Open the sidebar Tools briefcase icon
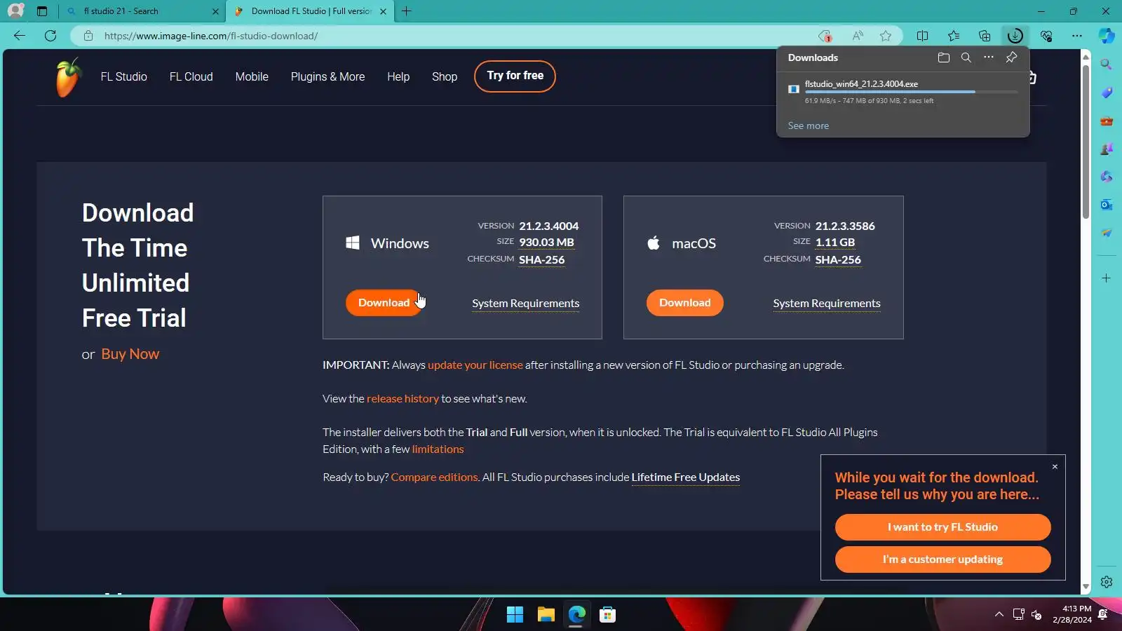 coord(1107,121)
